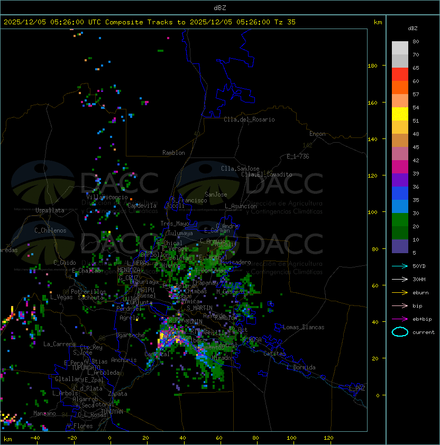The image size is (440, 445).
Task: Click the dBZ title at top
Action: [x=220, y=8]
